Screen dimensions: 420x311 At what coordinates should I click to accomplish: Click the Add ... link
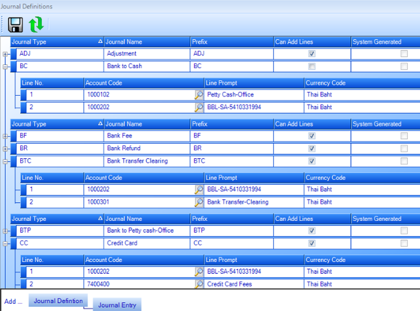point(13,301)
